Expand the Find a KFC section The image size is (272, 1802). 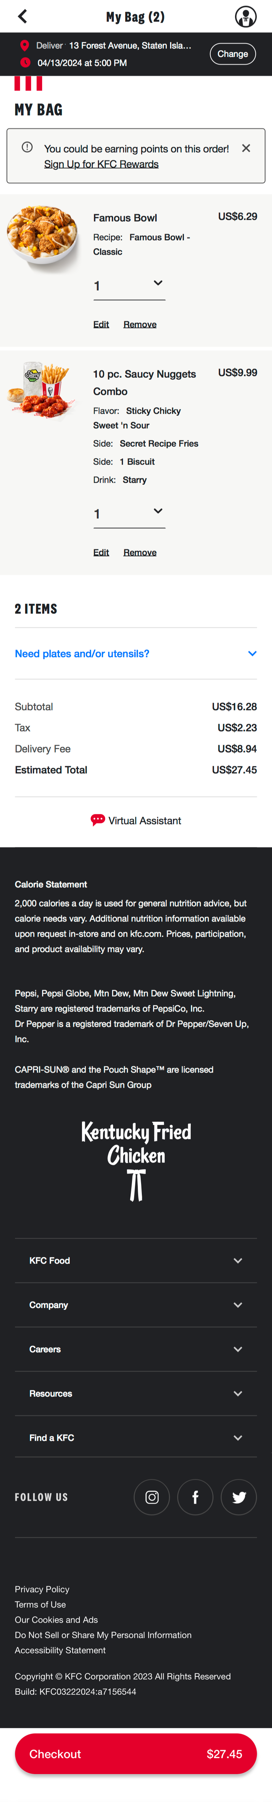[136, 1437]
